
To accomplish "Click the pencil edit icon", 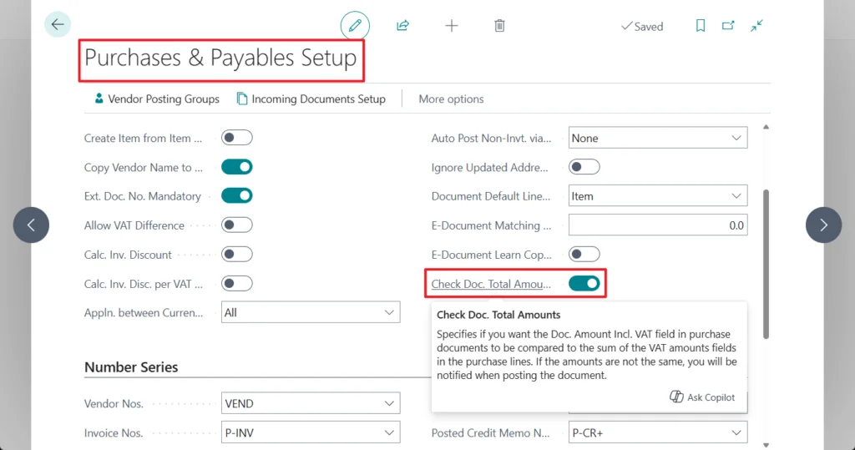I will tap(355, 26).
